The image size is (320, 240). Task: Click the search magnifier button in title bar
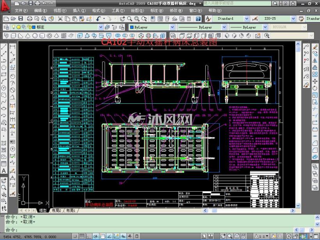coord(275,3)
